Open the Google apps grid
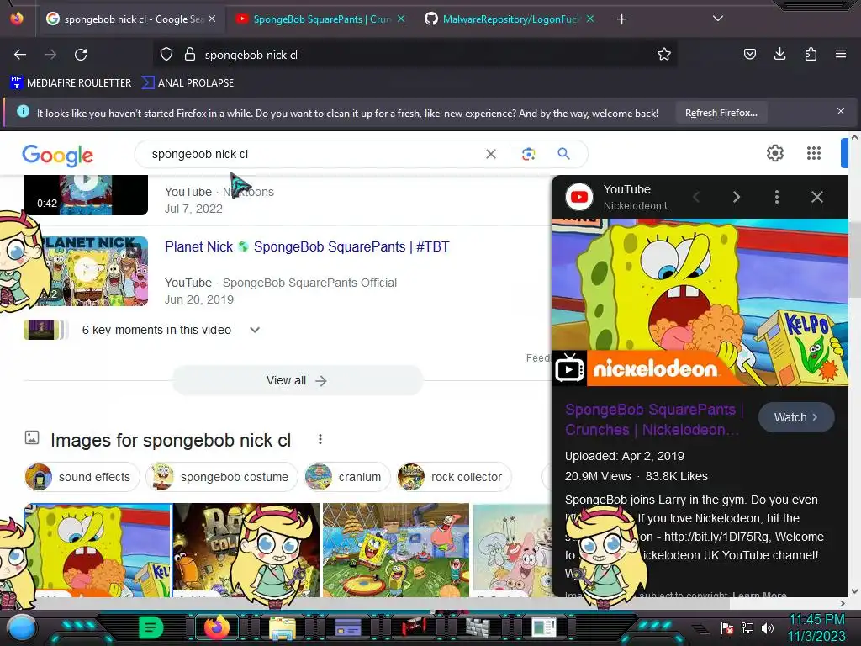This screenshot has height=646, width=861. pos(814,153)
